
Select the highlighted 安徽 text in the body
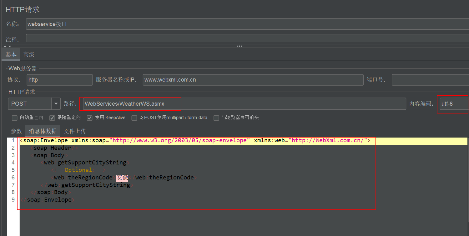(122, 177)
